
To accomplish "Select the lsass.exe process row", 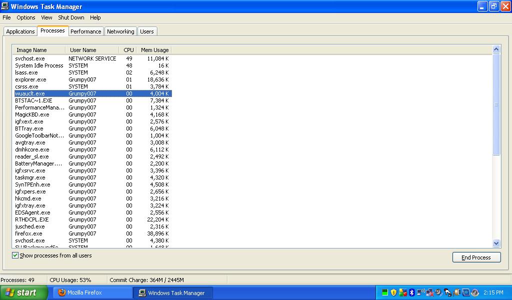I will 92,72.
